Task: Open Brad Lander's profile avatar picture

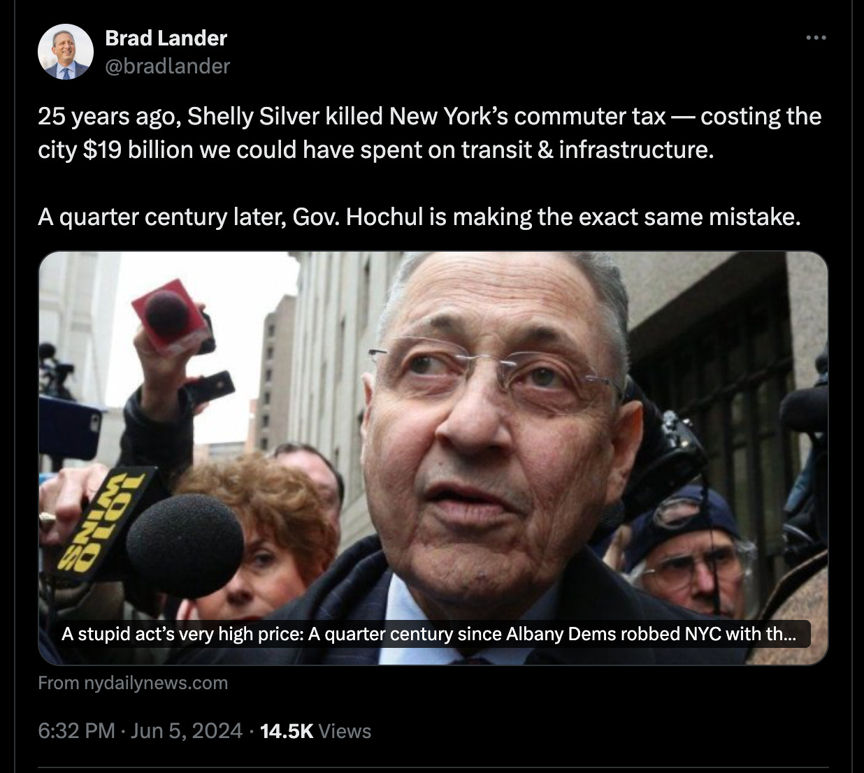Action: click(66, 52)
